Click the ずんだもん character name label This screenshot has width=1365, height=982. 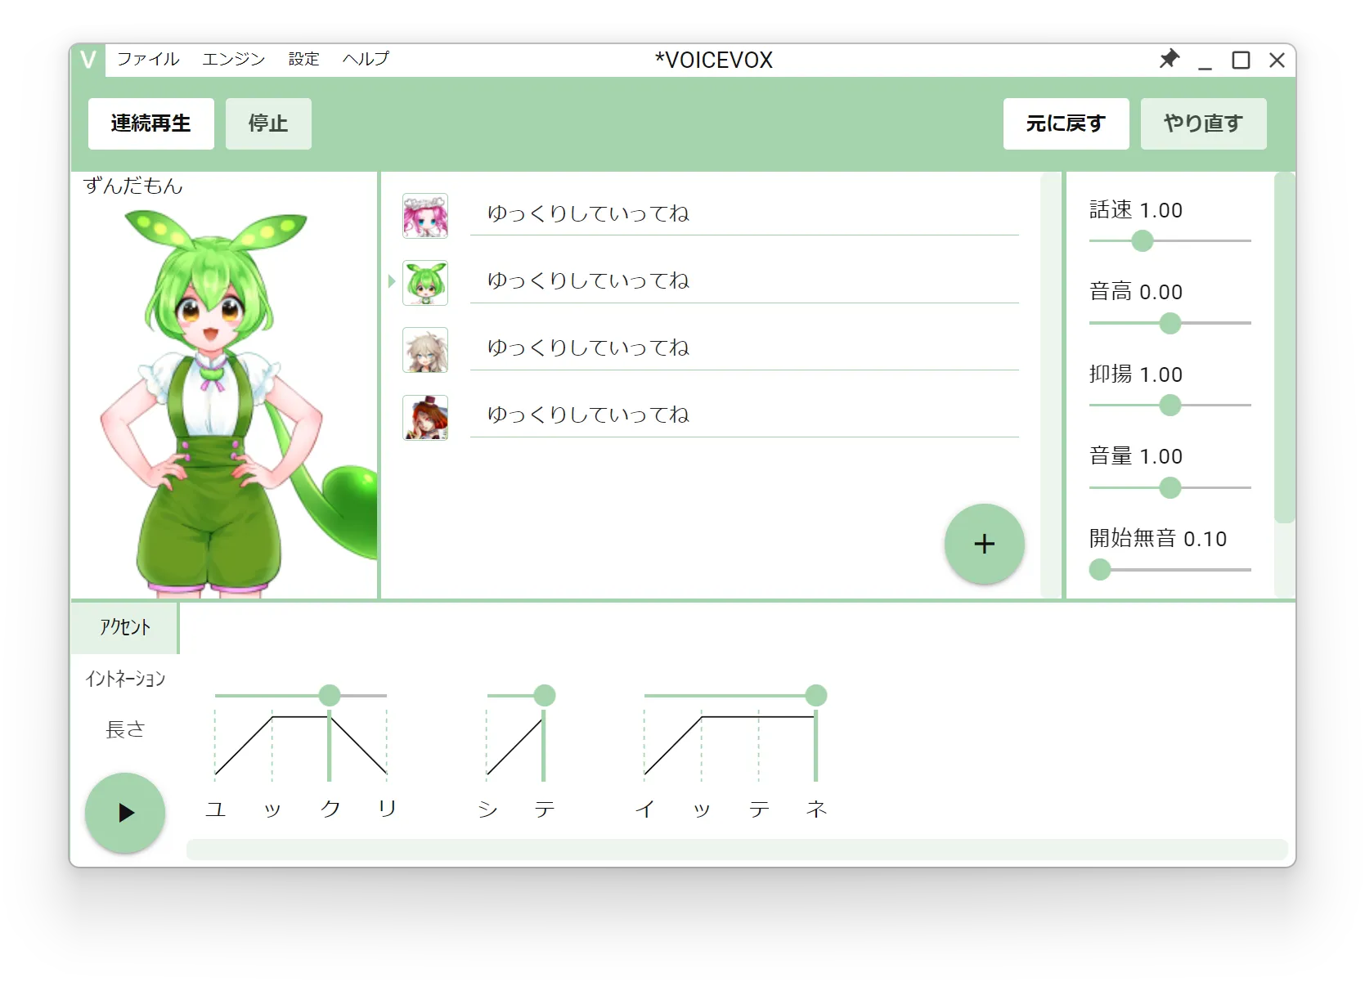[x=132, y=186]
